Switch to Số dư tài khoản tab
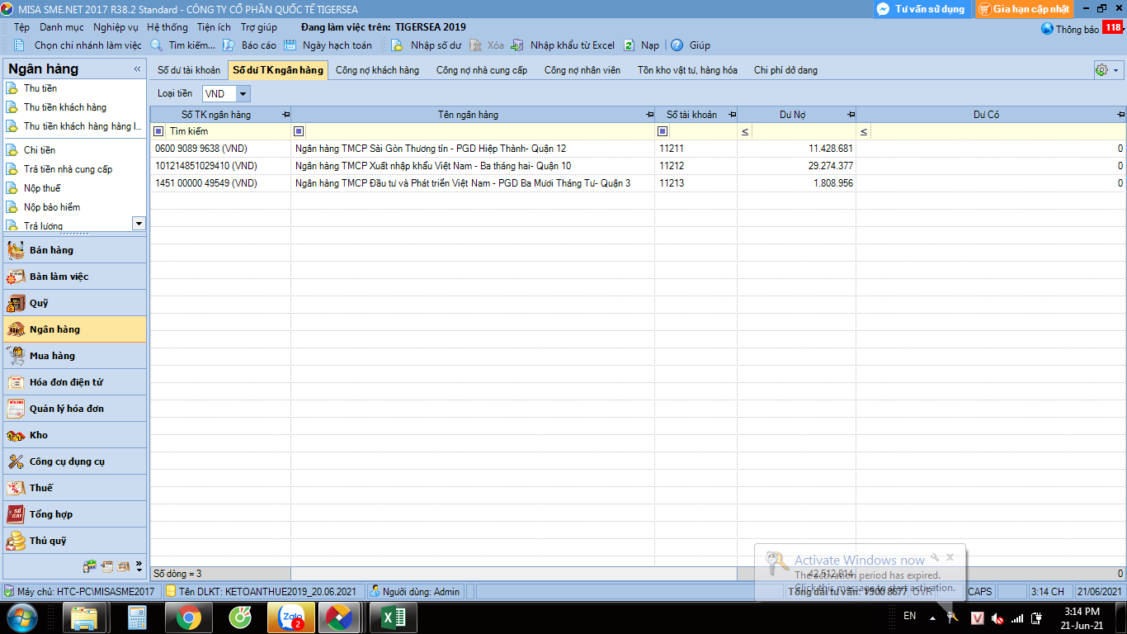 (x=189, y=70)
